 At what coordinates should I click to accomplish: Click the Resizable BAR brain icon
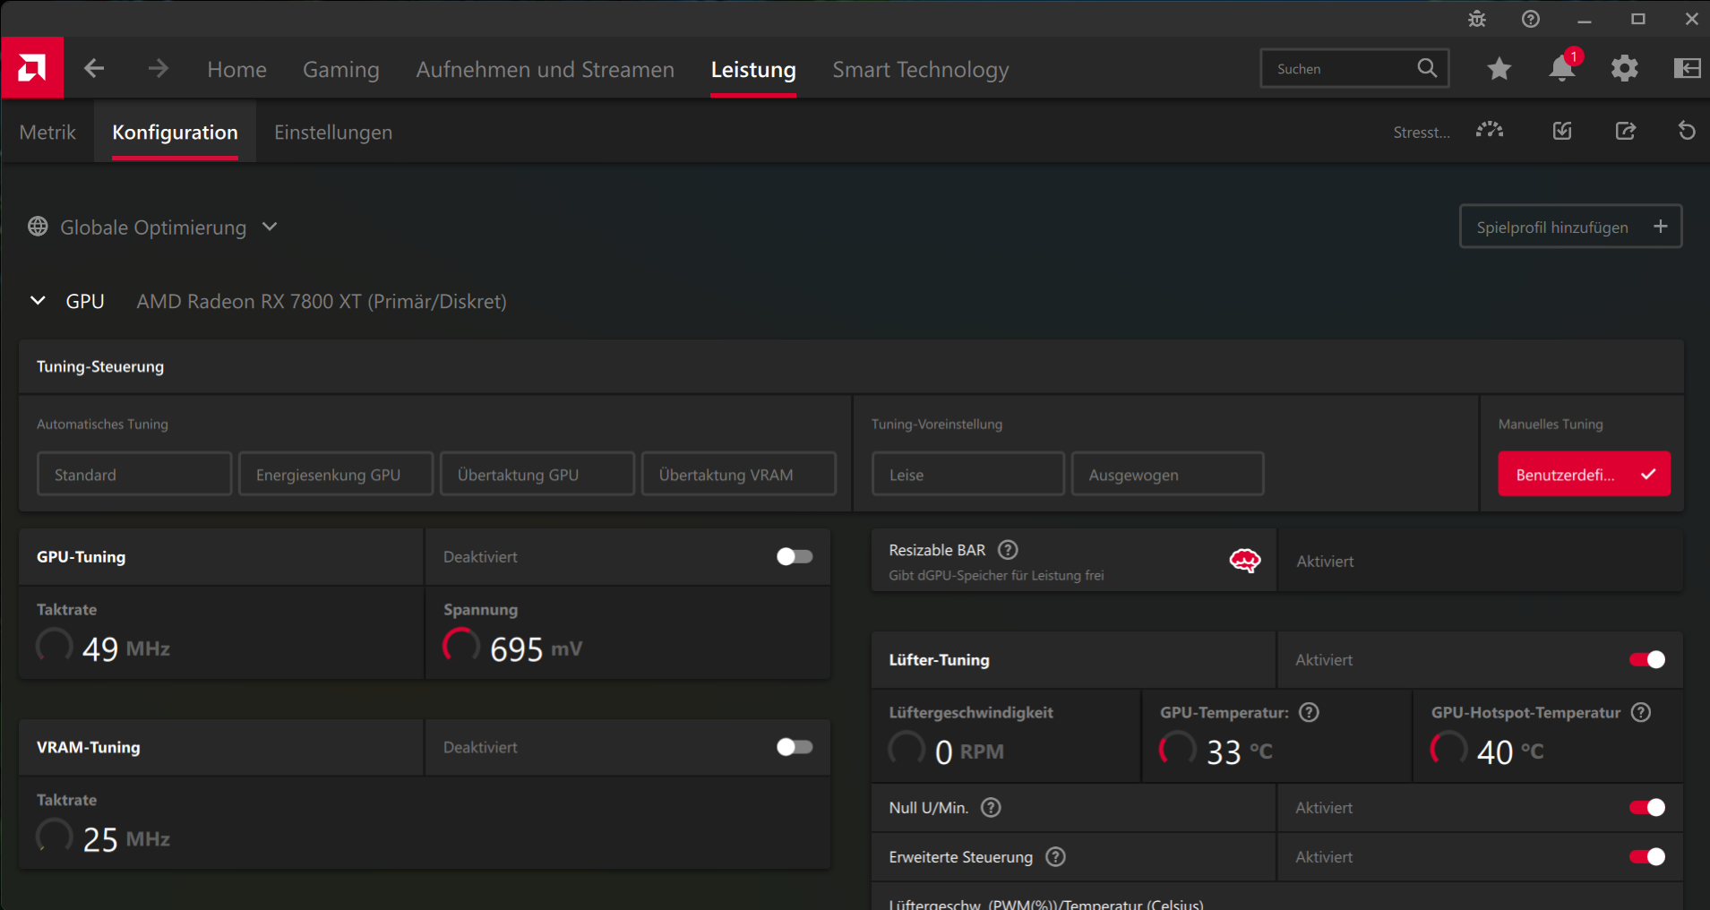point(1245,561)
